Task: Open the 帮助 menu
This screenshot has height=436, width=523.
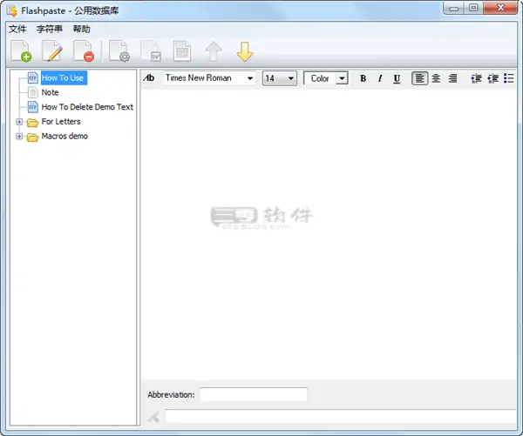Action: point(82,29)
